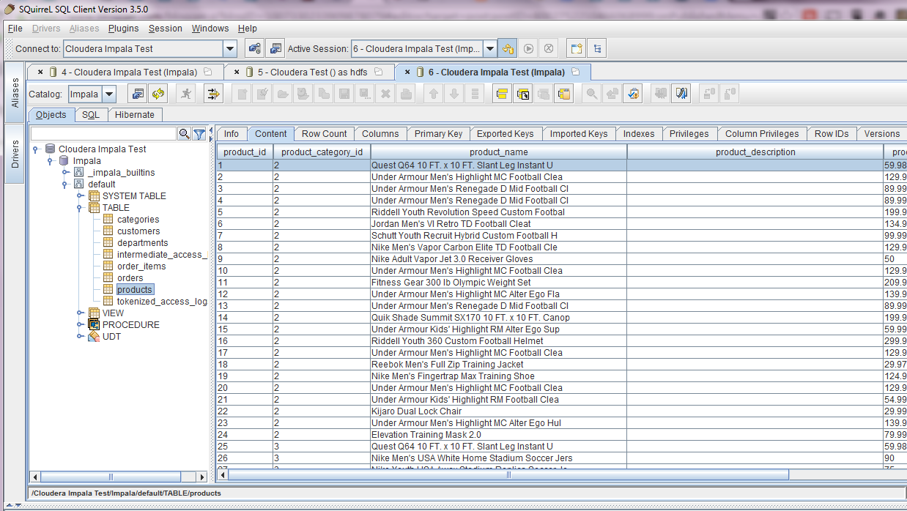The width and height of the screenshot is (907, 511).
Task: Switch to the SQL tab
Action: [90, 115]
